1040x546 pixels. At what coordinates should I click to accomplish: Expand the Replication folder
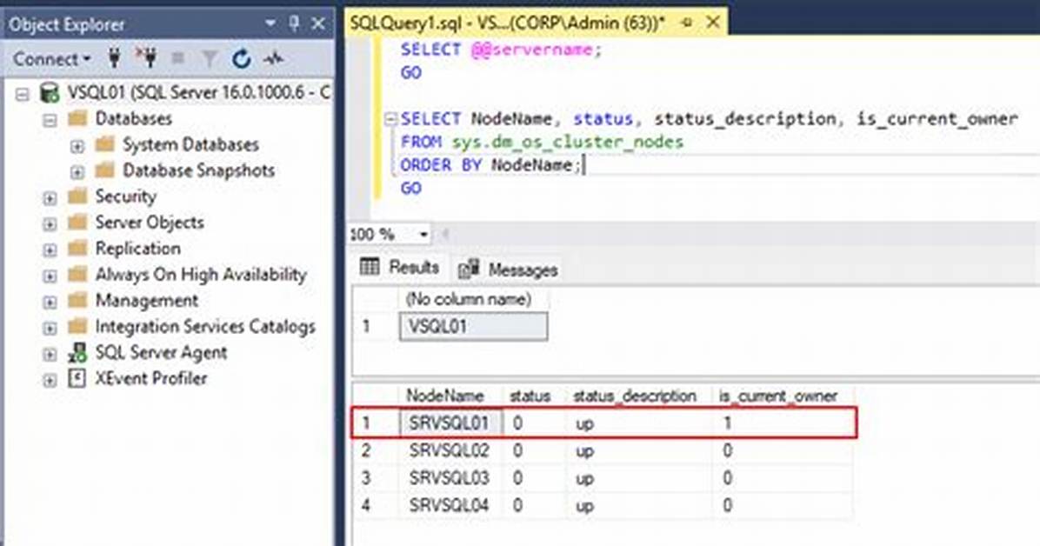coord(50,250)
